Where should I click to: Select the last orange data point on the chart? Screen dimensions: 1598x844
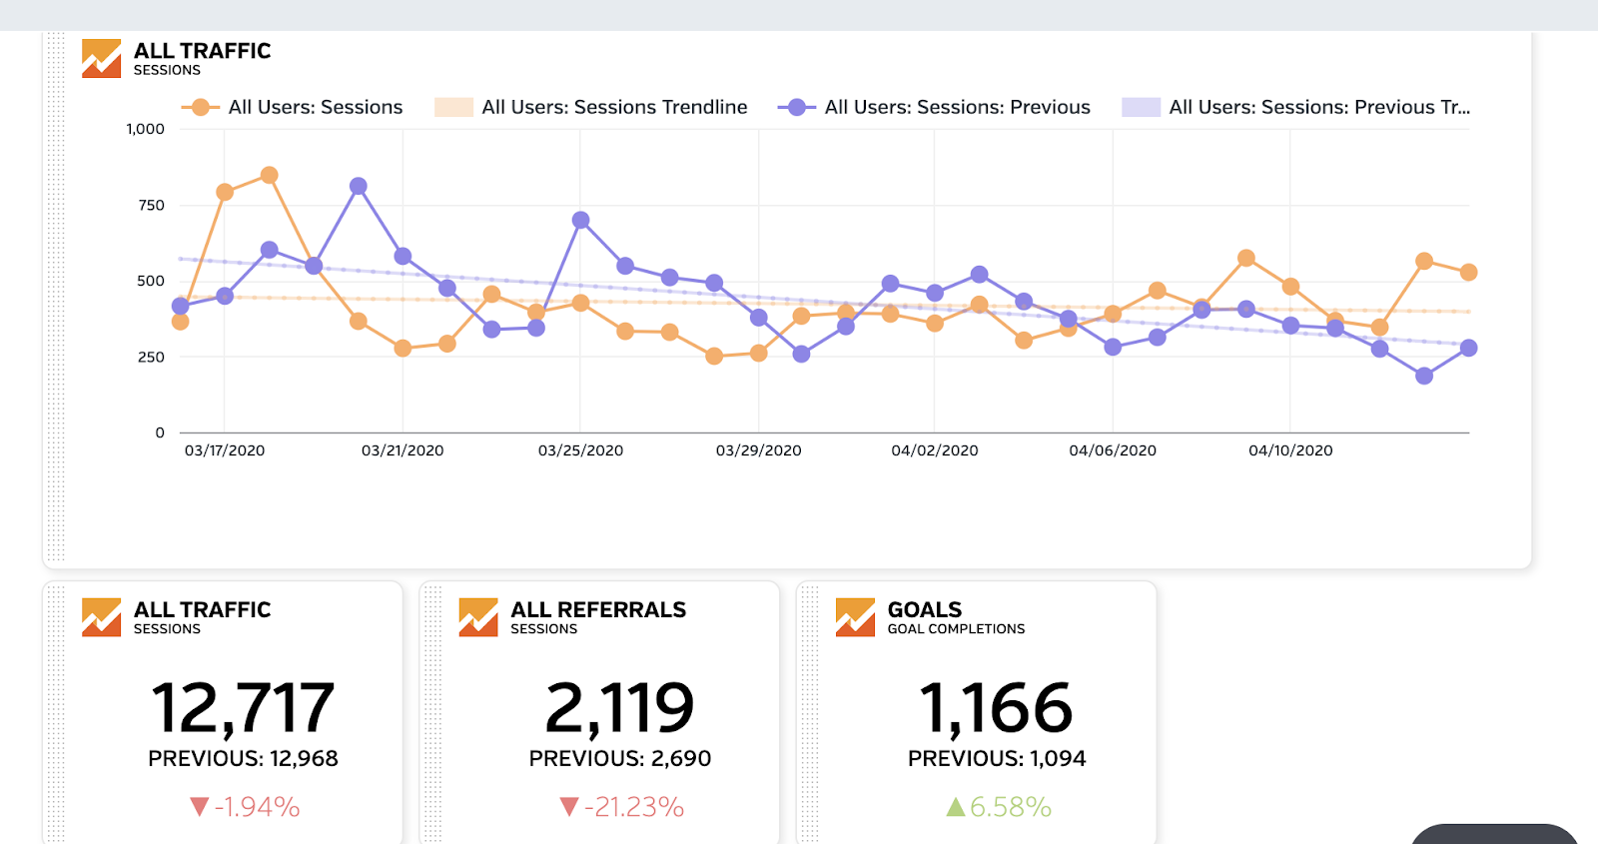point(1468,273)
